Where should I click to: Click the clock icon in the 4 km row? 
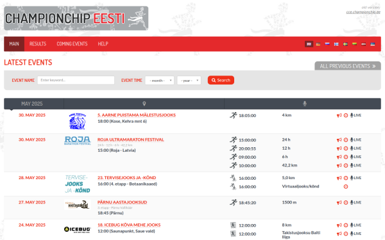346,115
